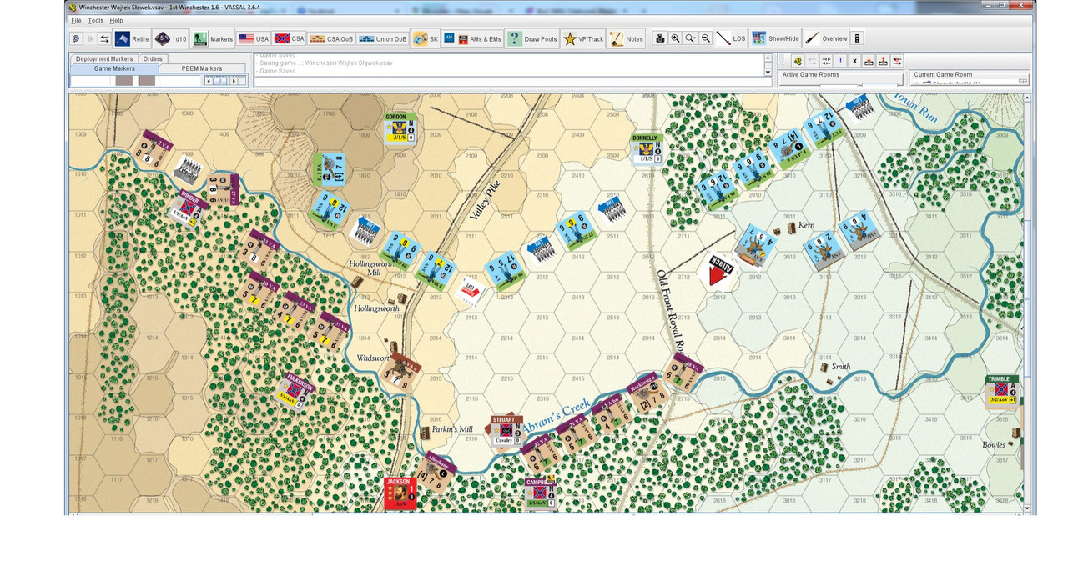Open the USA forces button
Screen dimensions: 1068x581
click(254, 38)
